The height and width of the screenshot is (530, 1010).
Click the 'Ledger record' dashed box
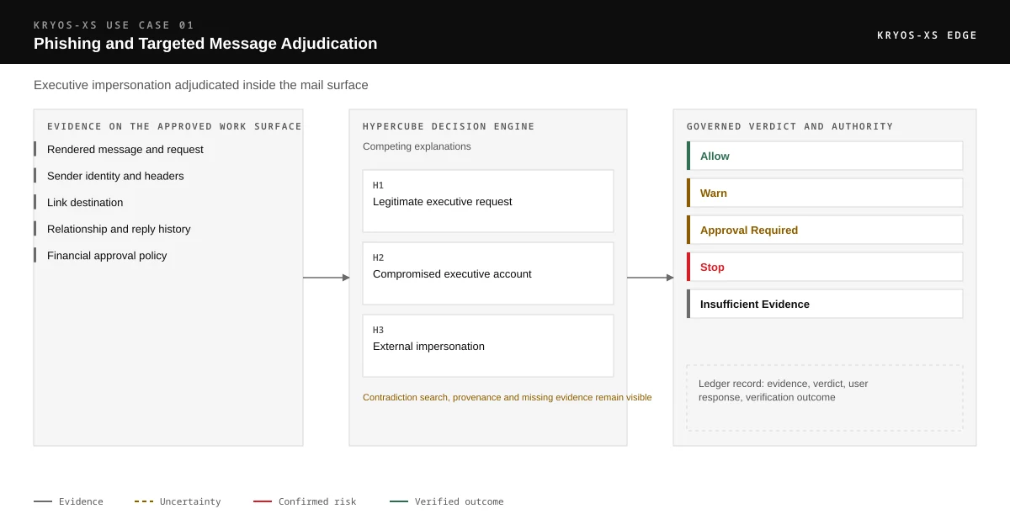tap(825, 398)
